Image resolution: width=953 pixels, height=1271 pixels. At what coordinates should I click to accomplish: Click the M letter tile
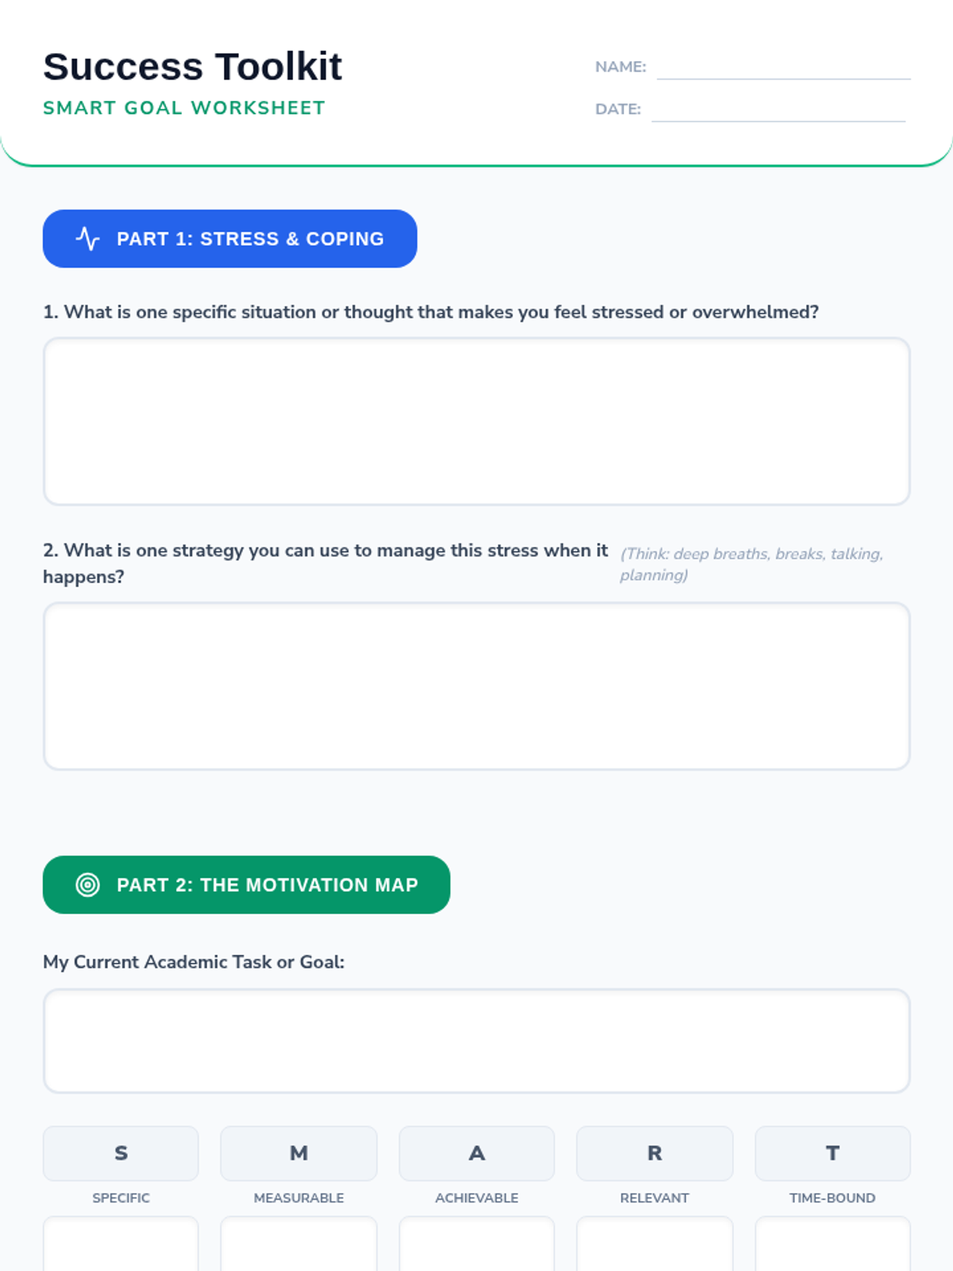point(299,1153)
